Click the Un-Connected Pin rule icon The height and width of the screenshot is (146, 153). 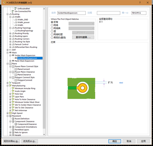13,11
